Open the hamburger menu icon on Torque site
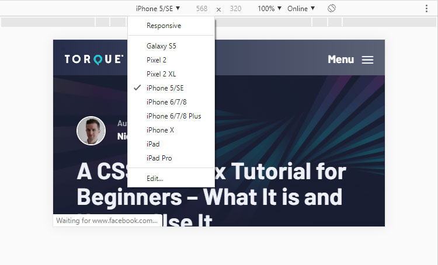The image size is (438, 265). tap(367, 60)
